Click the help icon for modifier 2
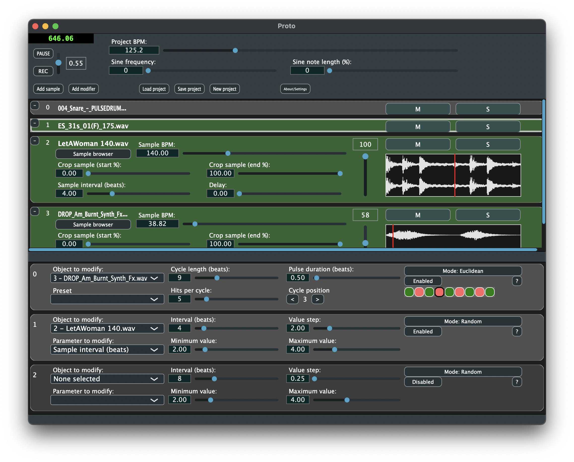The height and width of the screenshot is (462, 574). (x=517, y=382)
